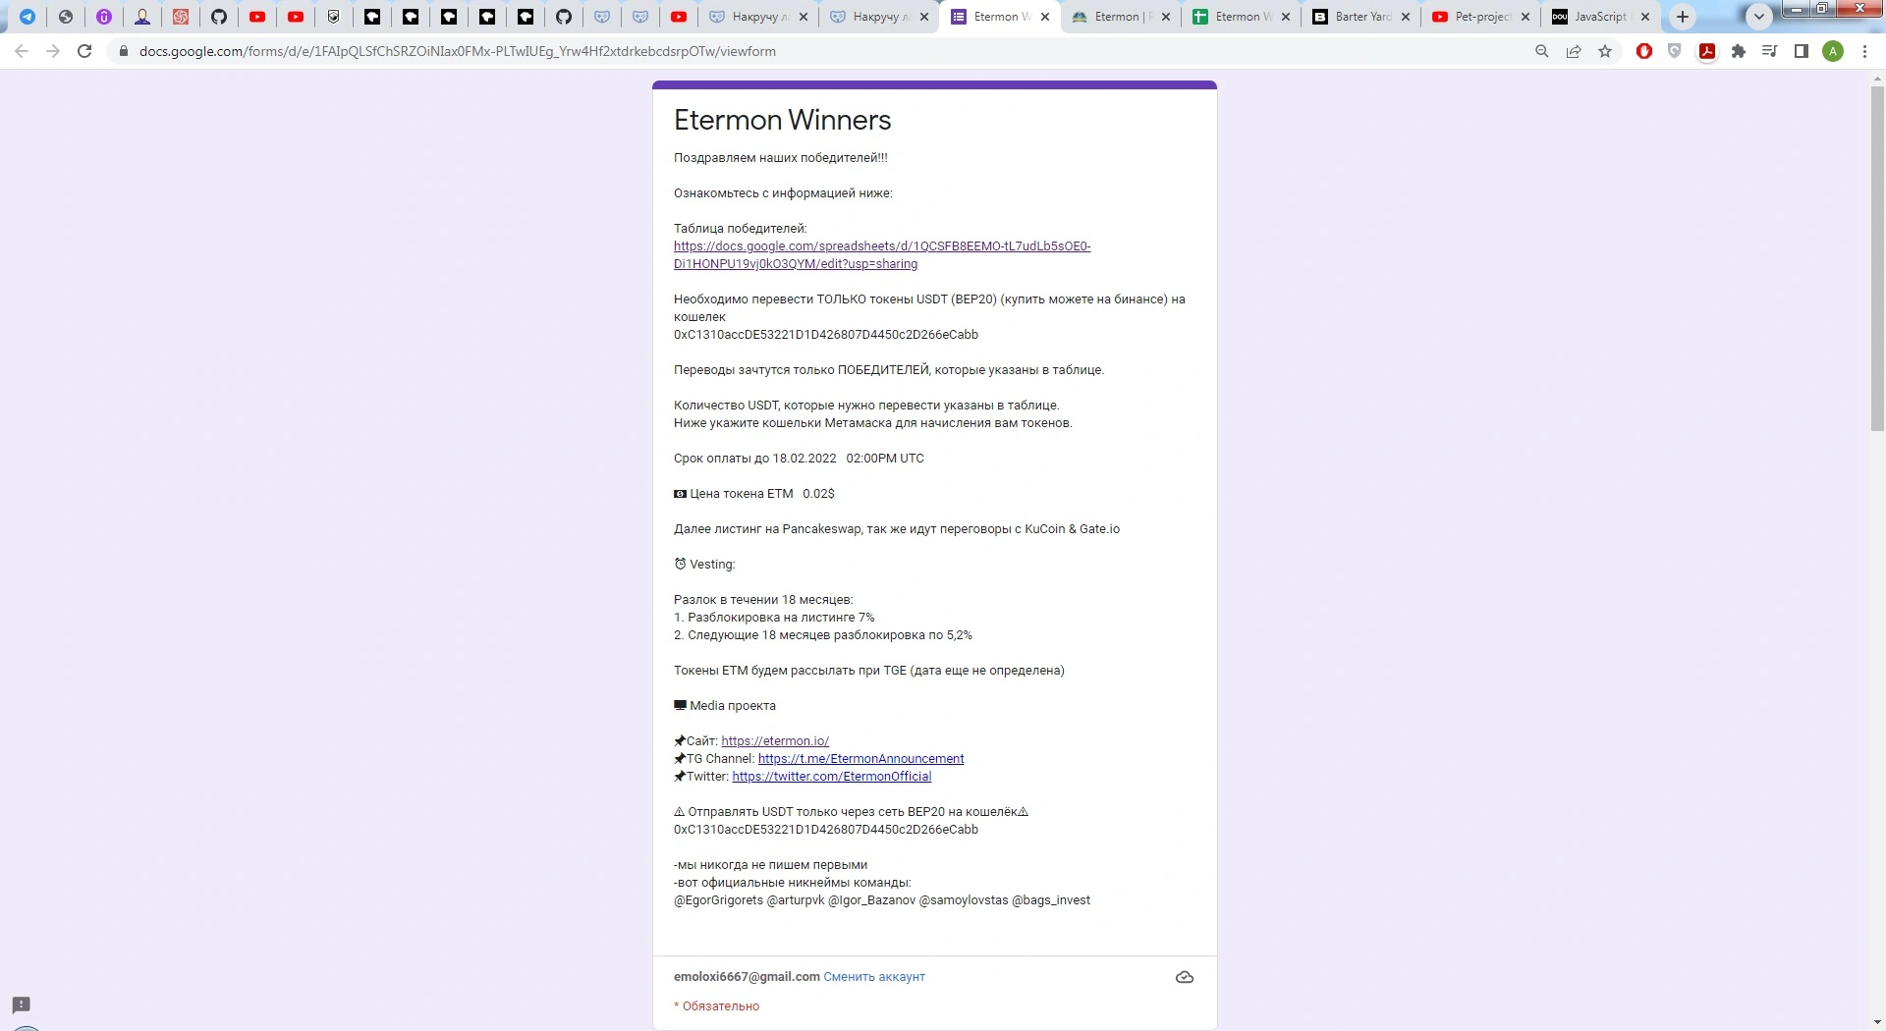
Task: Click the feedback exclamation icon at bottom left
Action: pos(22,1004)
